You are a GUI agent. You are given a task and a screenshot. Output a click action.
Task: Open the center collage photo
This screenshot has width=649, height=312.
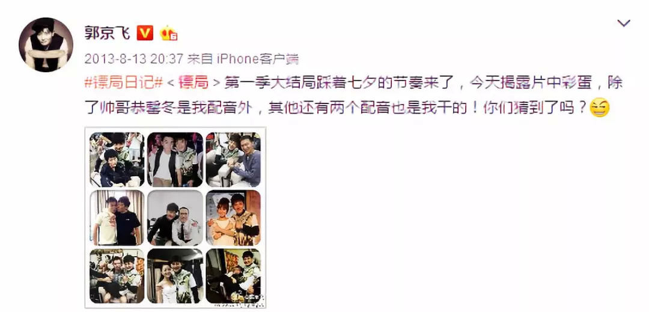[175, 218]
